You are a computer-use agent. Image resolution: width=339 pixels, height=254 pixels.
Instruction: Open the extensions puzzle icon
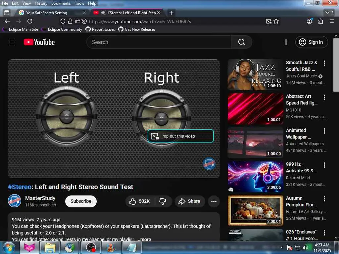pos(320,21)
